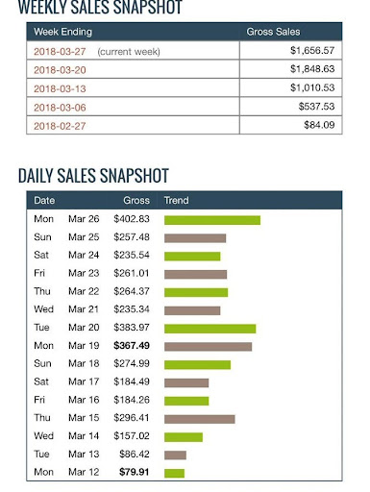
Task: Open the 2018-03-13 week ending link
Action: pyautogui.click(x=60, y=88)
